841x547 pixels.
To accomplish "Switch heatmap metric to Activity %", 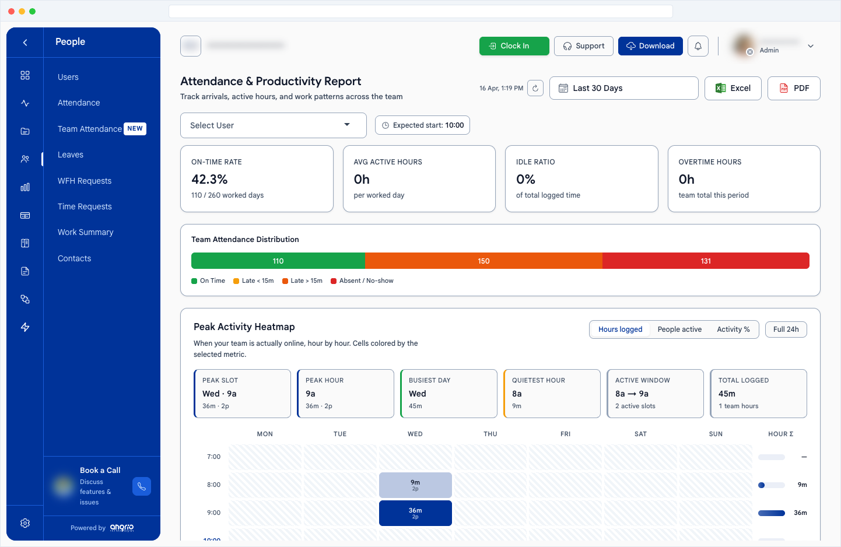I will 733,329.
